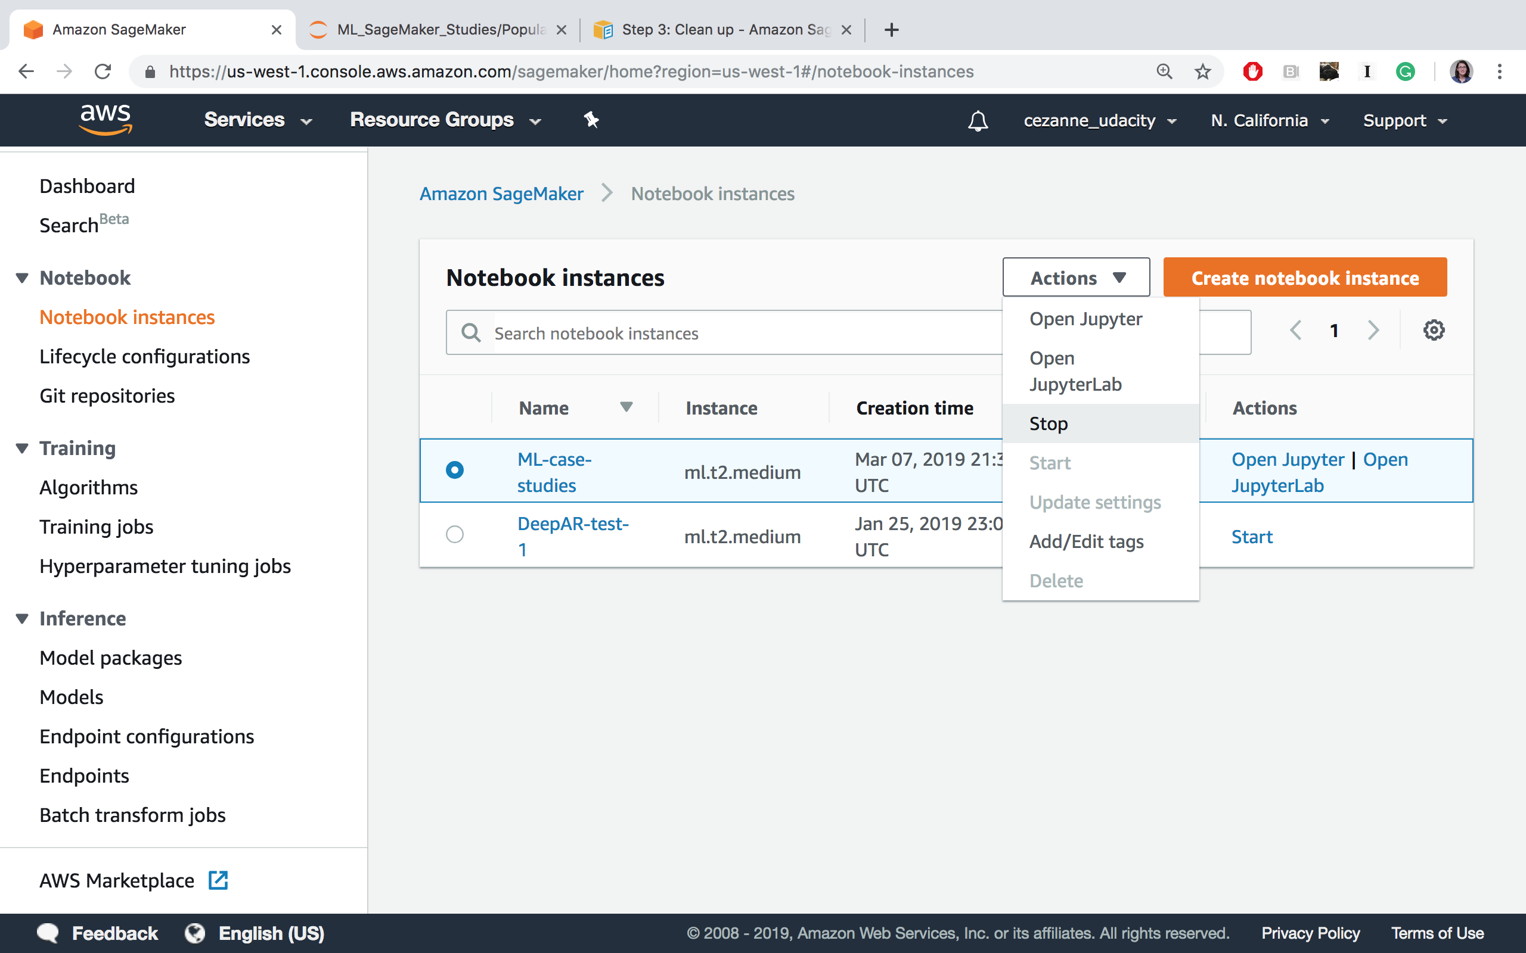Open the ML-case-studies instance link

click(x=554, y=473)
